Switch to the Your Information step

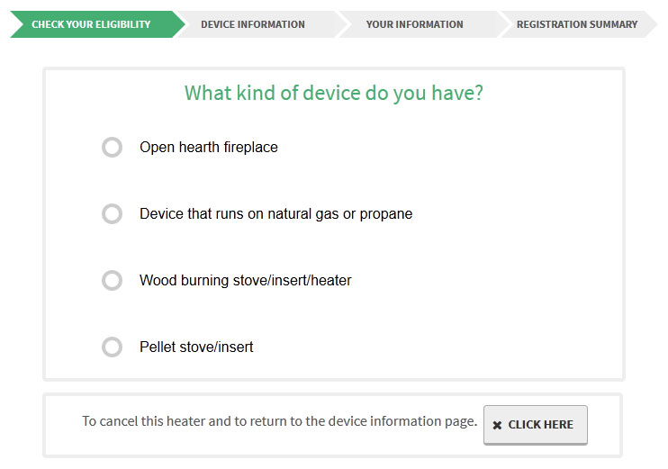pos(414,24)
